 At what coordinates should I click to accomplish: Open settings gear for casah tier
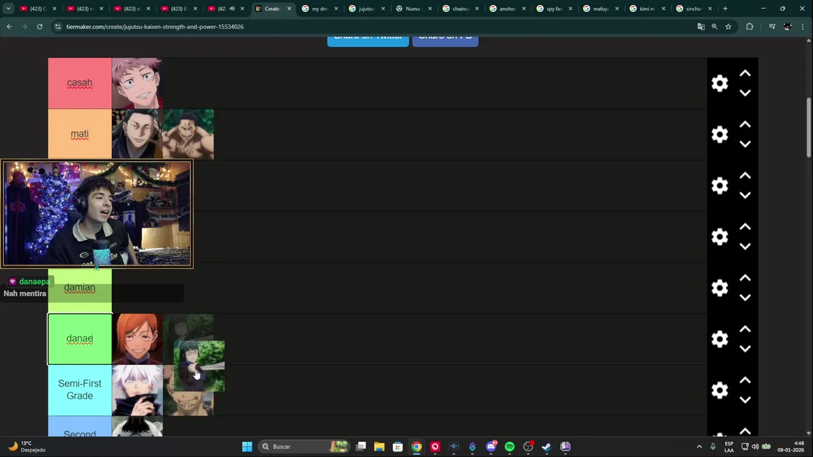[x=720, y=83]
